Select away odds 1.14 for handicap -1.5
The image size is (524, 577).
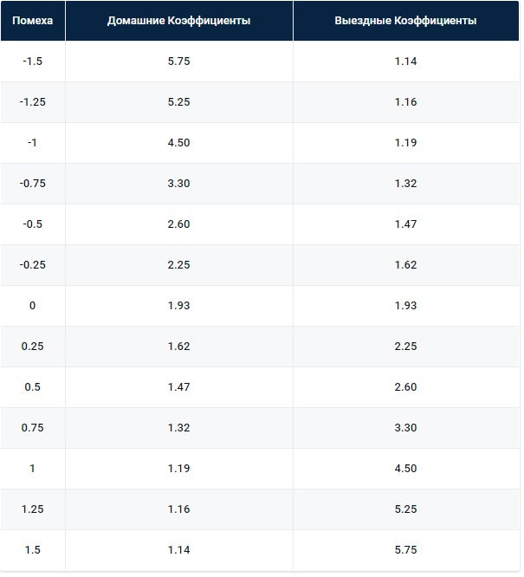pyautogui.click(x=405, y=62)
